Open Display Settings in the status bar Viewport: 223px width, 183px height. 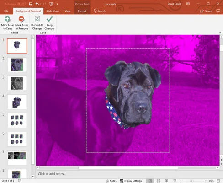point(131,181)
